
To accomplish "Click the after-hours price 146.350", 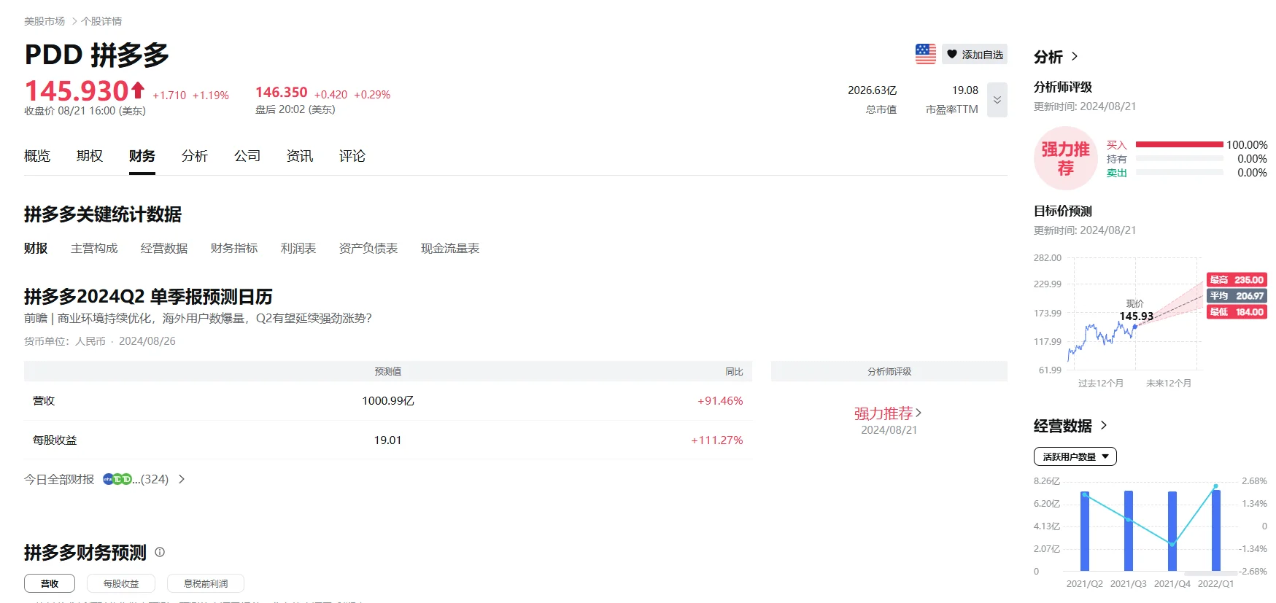I will tap(282, 93).
